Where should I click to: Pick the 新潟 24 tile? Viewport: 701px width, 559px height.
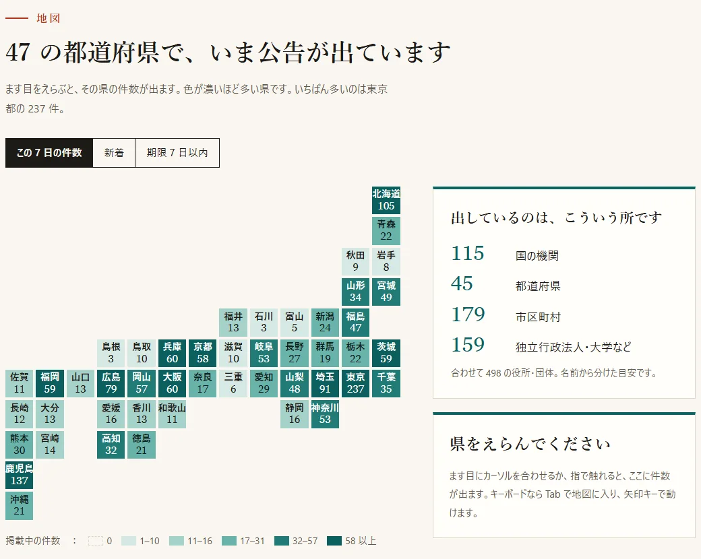tap(325, 322)
